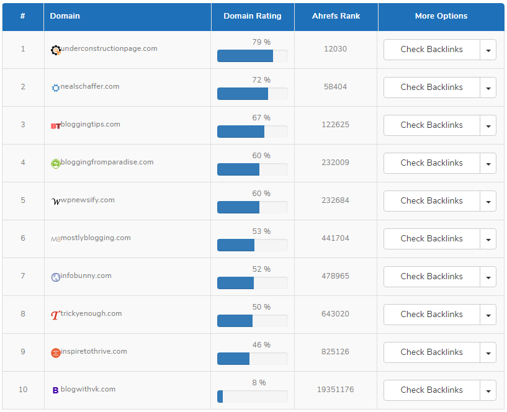
Task: Select Ahrefs Rank value 122625
Action: (x=336, y=125)
